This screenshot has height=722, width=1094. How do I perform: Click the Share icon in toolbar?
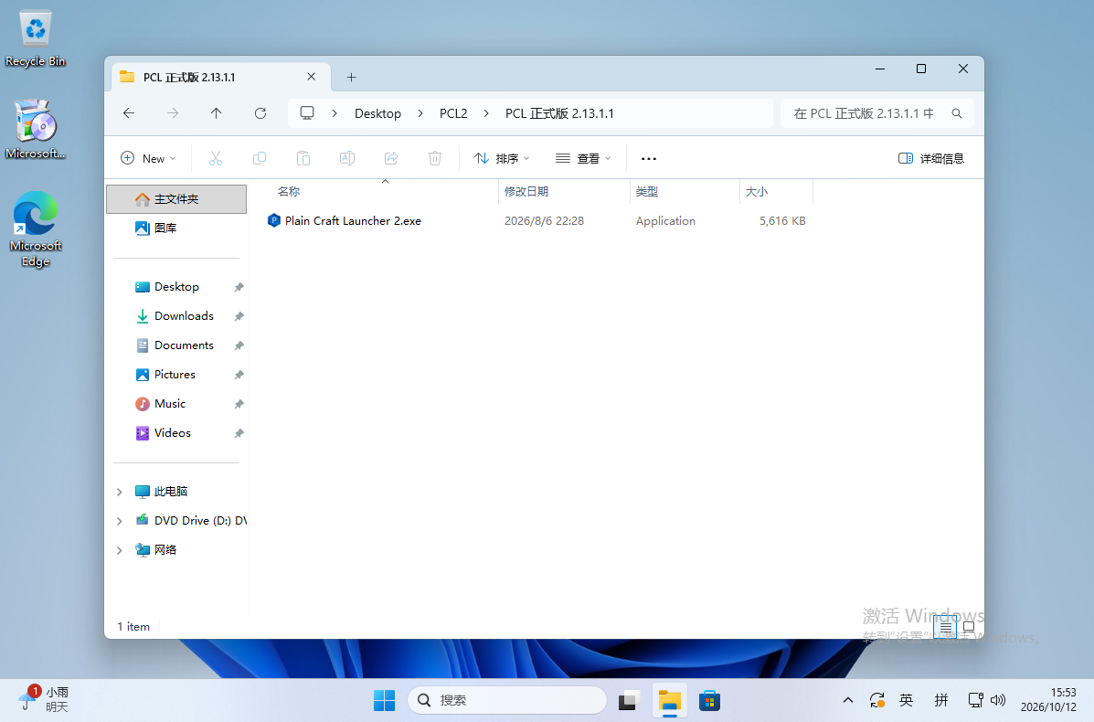click(391, 158)
